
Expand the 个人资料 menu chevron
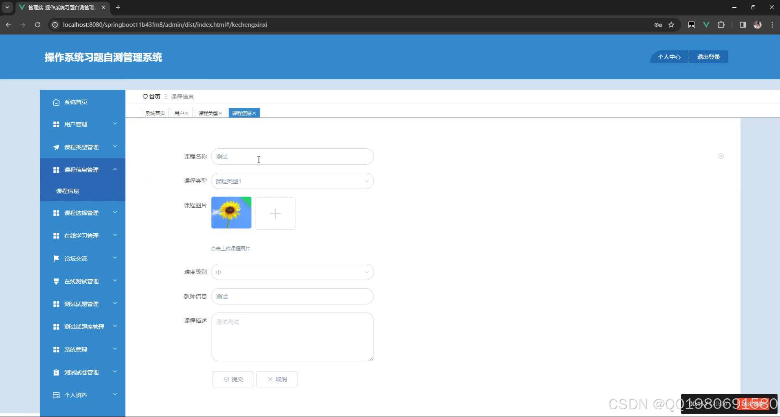[115, 394]
